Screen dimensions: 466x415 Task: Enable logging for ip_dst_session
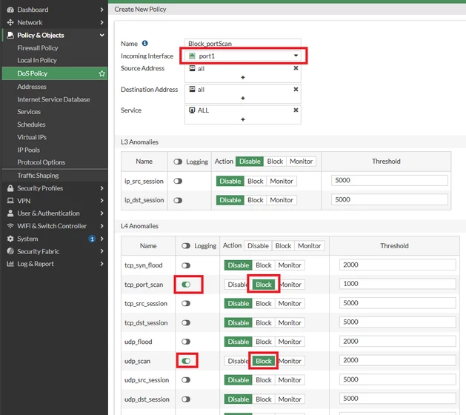(x=178, y=200)
